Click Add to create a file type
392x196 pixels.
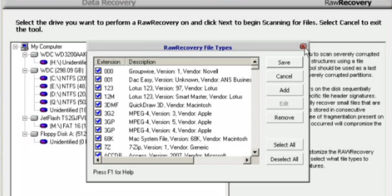pos(284,90)
